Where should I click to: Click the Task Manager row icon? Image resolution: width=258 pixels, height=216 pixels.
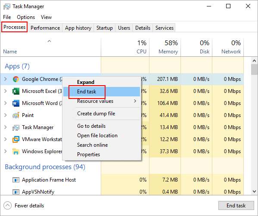click(x=16, y=127)
